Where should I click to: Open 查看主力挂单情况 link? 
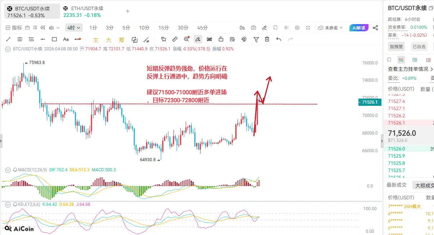[x=411, y=69]
